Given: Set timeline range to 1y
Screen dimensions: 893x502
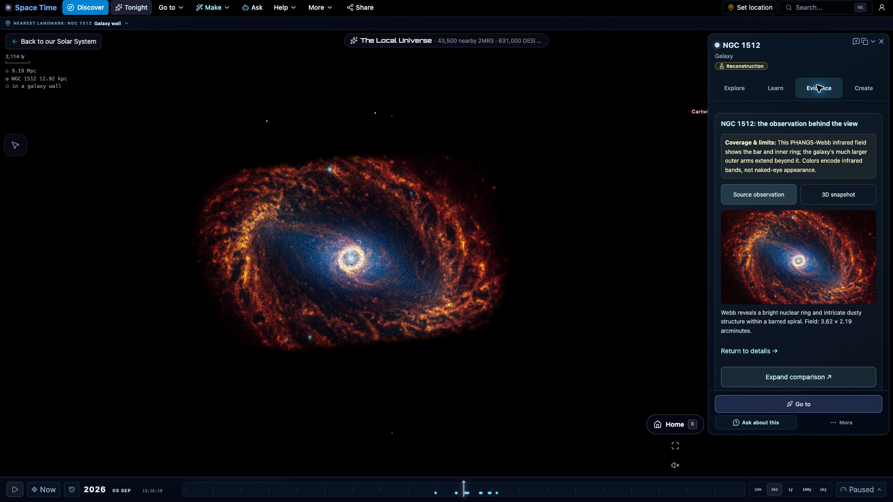Looking at the screenshot, I should [x=791, y=489].
